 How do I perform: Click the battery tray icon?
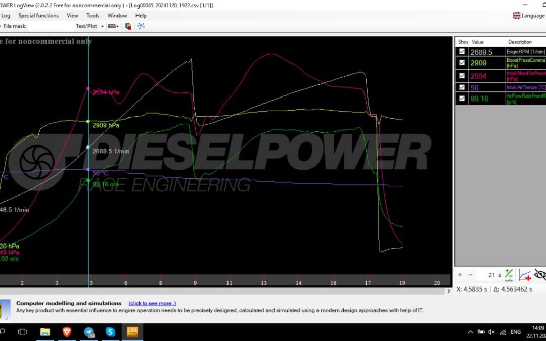[481, 332]
